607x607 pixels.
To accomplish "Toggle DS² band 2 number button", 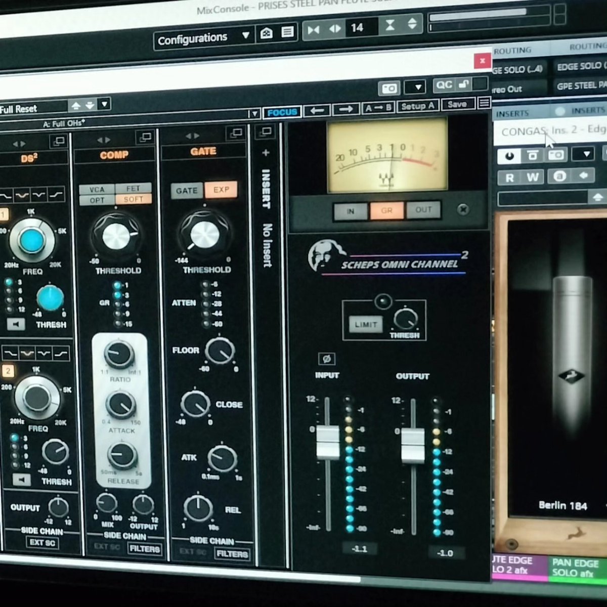I will point(8,371).
